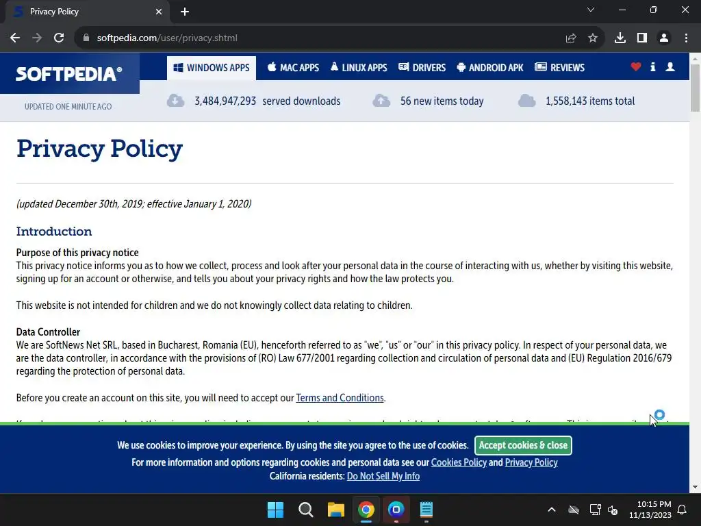Open File Explorer from the taskbar

(335, 510)
